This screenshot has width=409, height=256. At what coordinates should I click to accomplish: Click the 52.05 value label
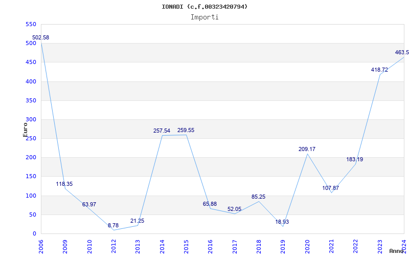[x=234, y=209]
